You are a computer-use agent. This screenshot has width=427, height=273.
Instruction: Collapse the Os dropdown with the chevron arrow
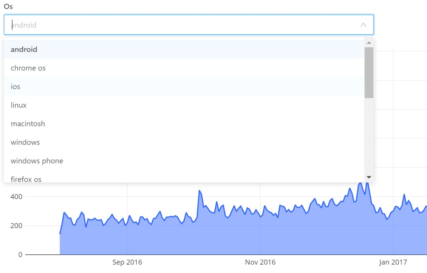(x=363, y=25)
